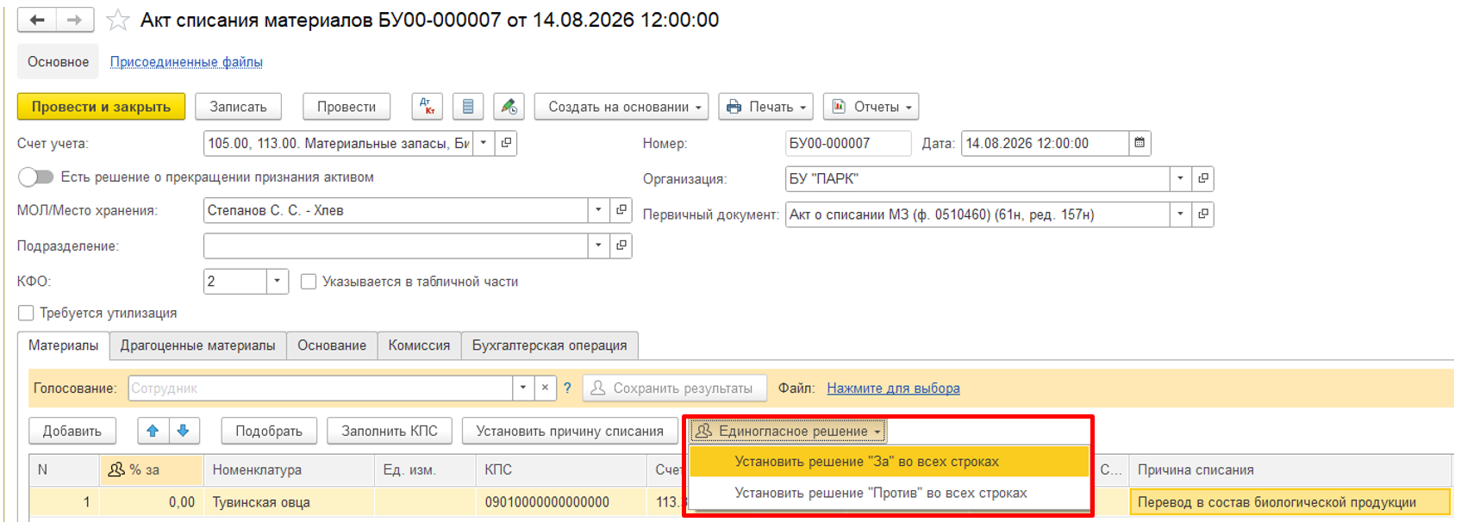Select 'Установить решение "Против" во всех строках'

pos(880,493)
